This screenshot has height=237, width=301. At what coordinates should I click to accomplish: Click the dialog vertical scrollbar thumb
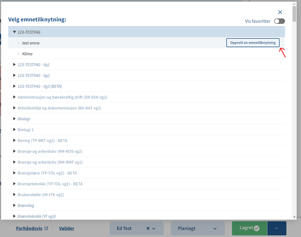pyautogui.click(x=294, y=14)
